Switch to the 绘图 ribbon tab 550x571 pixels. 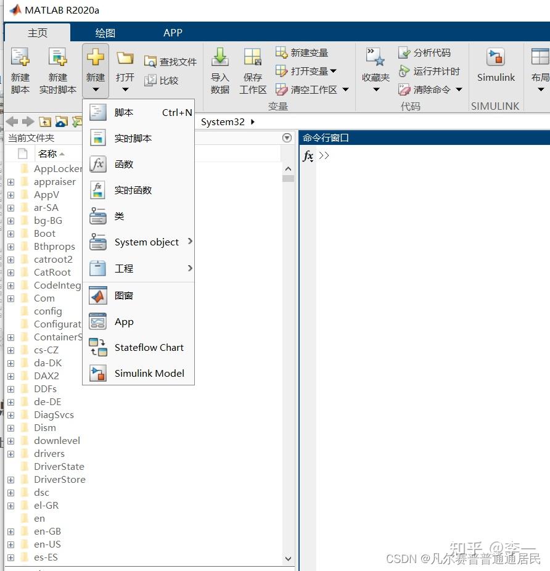coord(104,32)
